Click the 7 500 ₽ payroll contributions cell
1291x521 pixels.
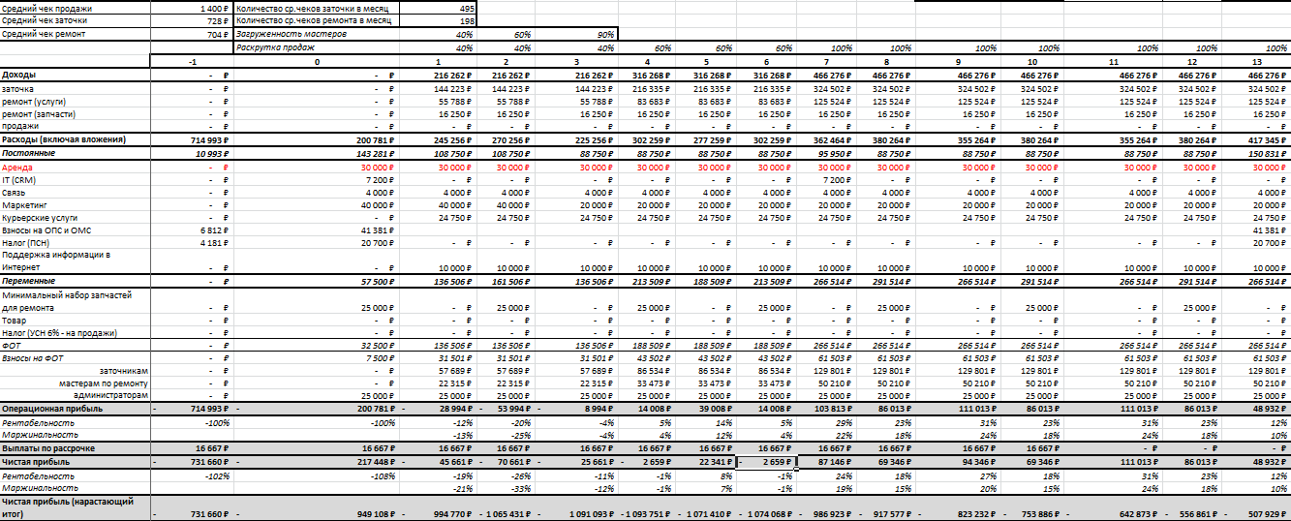coord(316,357)
